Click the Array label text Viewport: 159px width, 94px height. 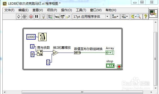[110, 48]
